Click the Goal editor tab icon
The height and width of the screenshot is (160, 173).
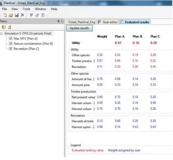99,22
